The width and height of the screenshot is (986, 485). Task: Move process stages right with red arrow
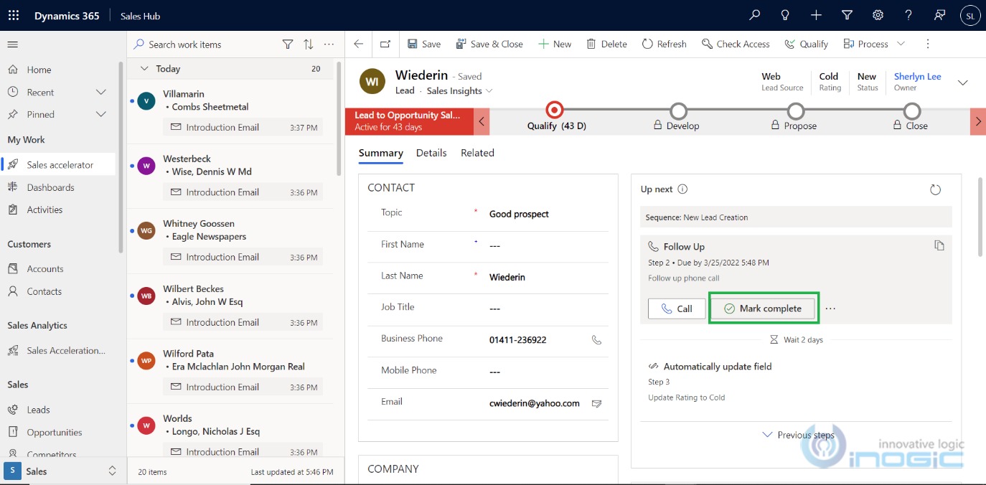click(978, 121)
